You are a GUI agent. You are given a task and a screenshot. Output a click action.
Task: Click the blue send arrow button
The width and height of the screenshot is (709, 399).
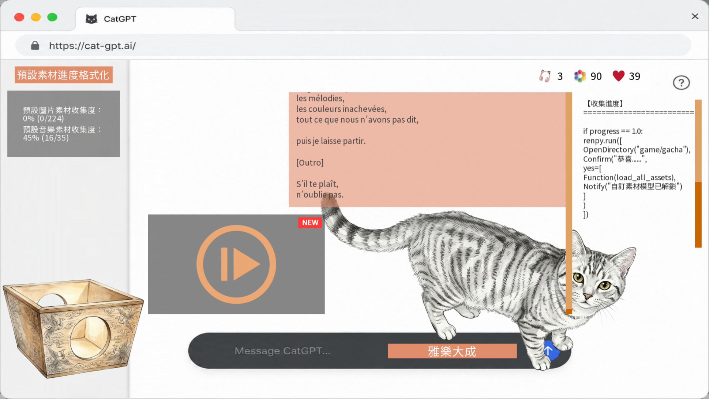point(549,351)
